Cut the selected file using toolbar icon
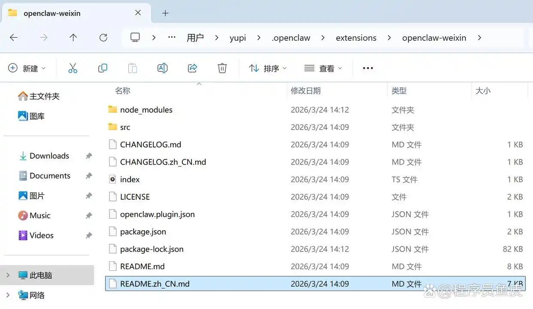 73,68
